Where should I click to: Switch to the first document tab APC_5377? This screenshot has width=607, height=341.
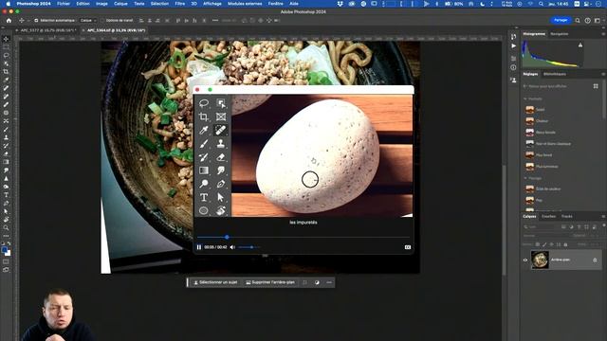tap(48, 30)
